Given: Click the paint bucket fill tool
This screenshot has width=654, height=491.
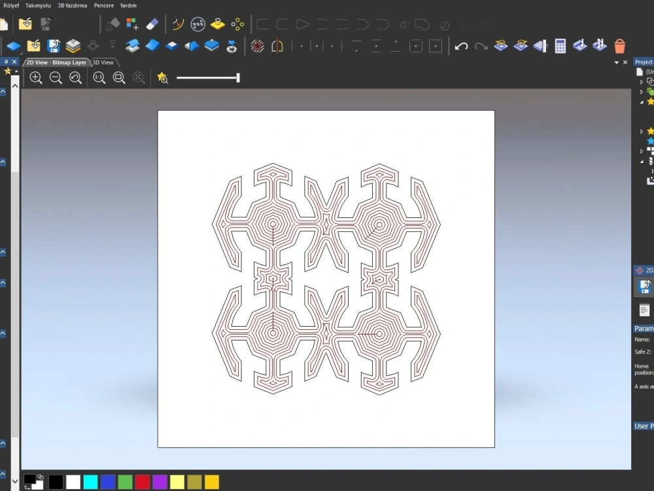Looking at the screenshot, I should (112, 24).
